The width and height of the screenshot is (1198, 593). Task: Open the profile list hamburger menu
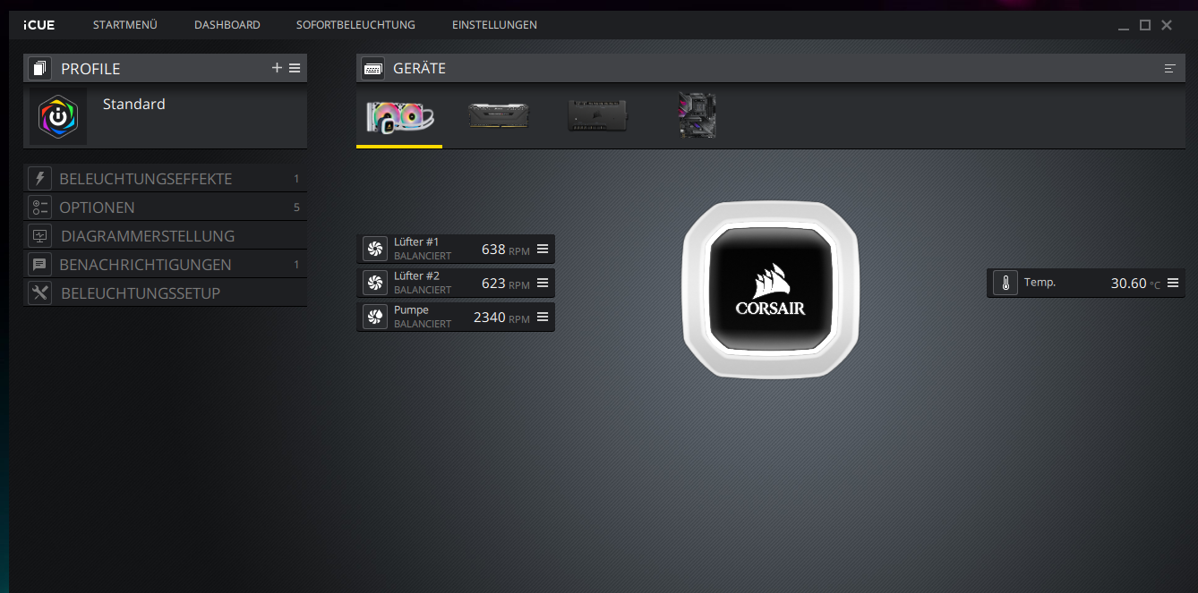(295, 68)
